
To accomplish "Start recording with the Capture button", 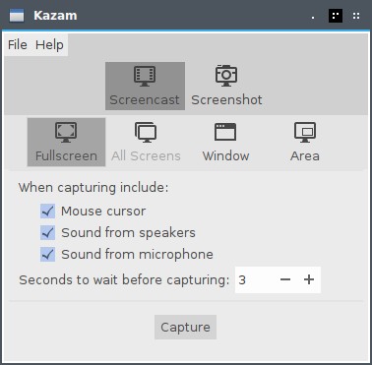I will pyautogui.click(x=185, y=327).
